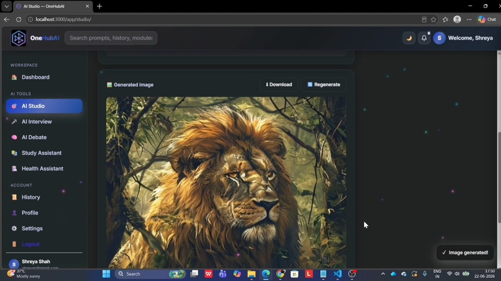The width and height of the screenshot is (501, 281).
Task: Click the page vertical scrollbar
Action: (x=499, y=159)
